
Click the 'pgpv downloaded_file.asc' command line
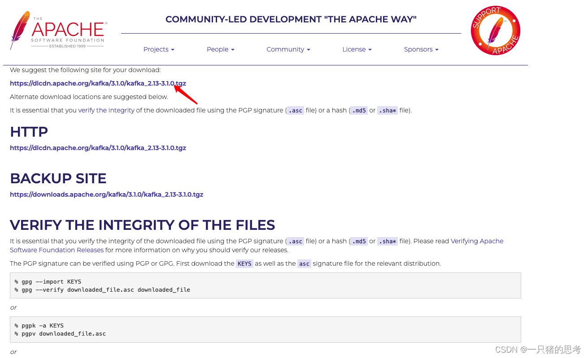tap(60, 334)
